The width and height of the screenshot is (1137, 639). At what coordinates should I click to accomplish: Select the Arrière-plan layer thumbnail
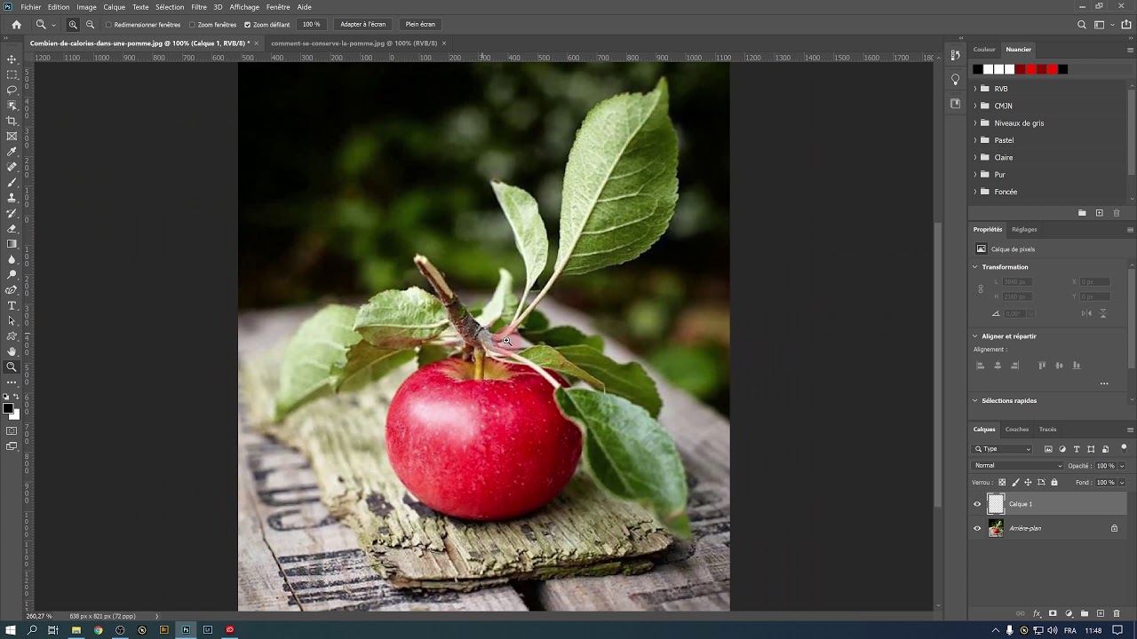tap(996, 528)
